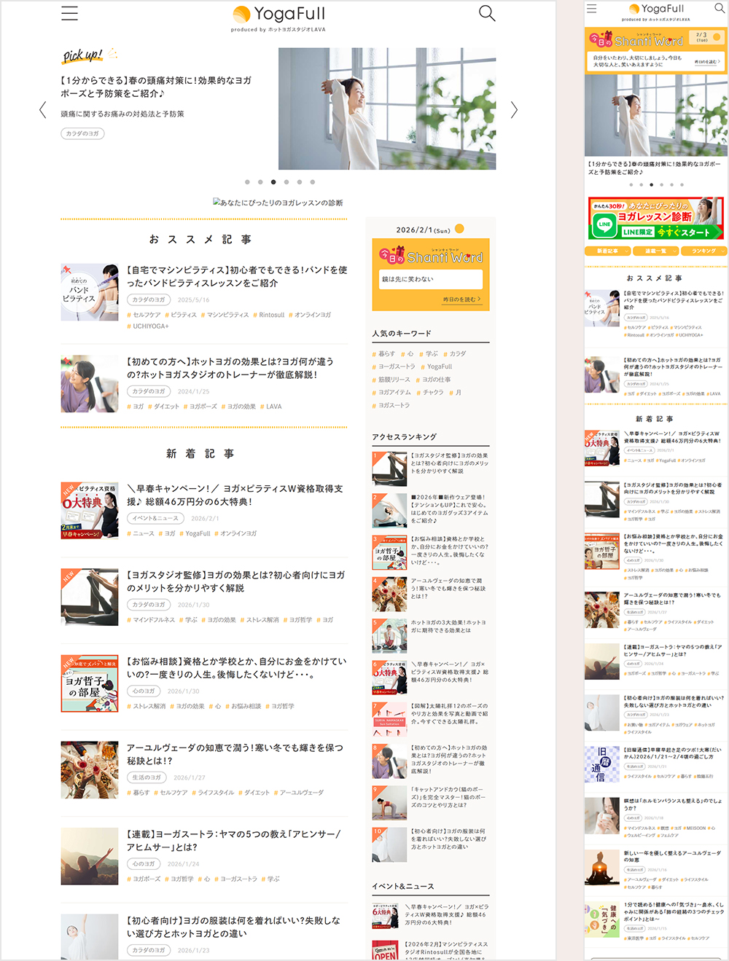Select the first carousel dot in mobile view

(x=631, y=185)
